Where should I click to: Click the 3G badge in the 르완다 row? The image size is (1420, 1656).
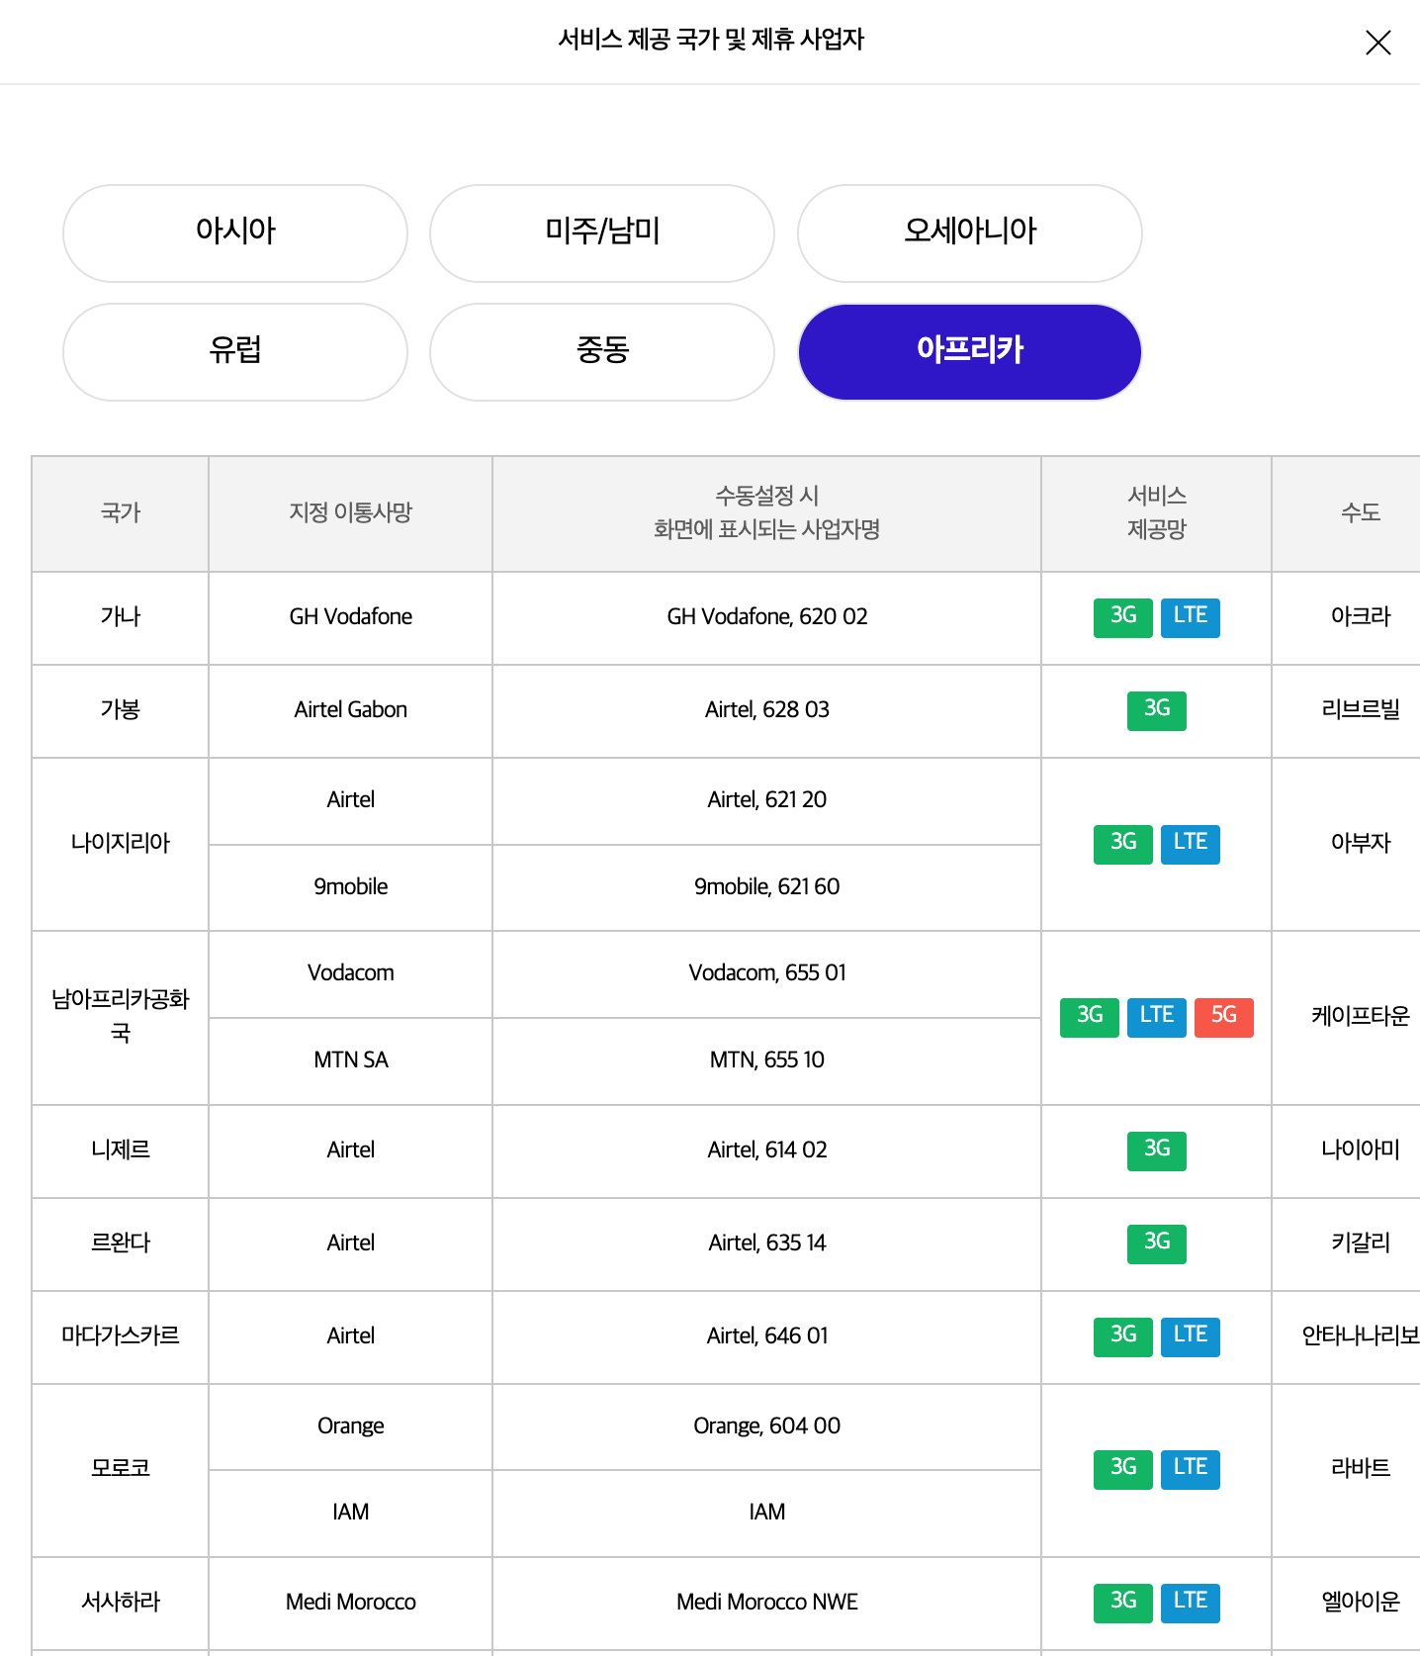(1157, 1243)
